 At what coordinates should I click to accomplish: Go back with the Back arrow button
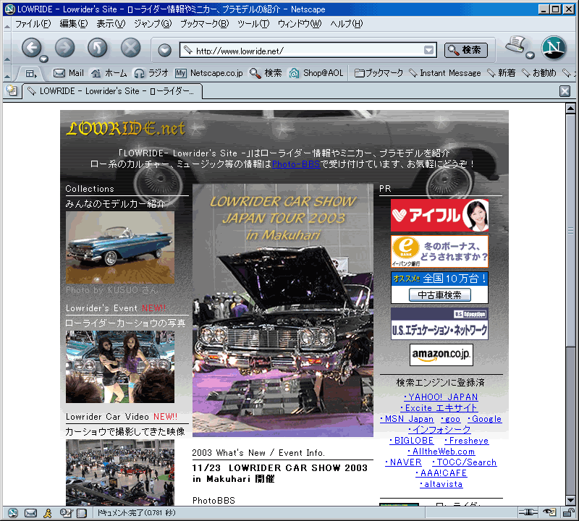(x=31, y=48)
